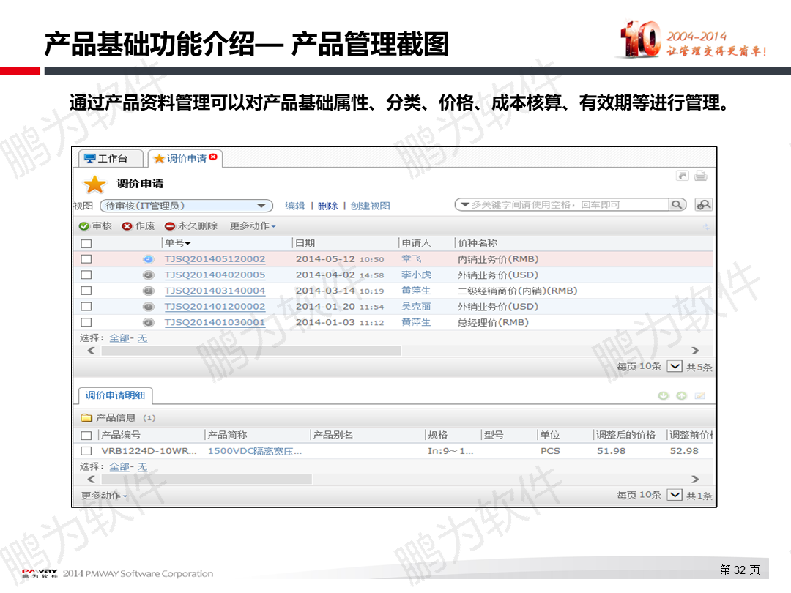This screenshot has width=791, height=593.
Task: Click the 调整后的价格 column header
Action: (x=625, y=435)
